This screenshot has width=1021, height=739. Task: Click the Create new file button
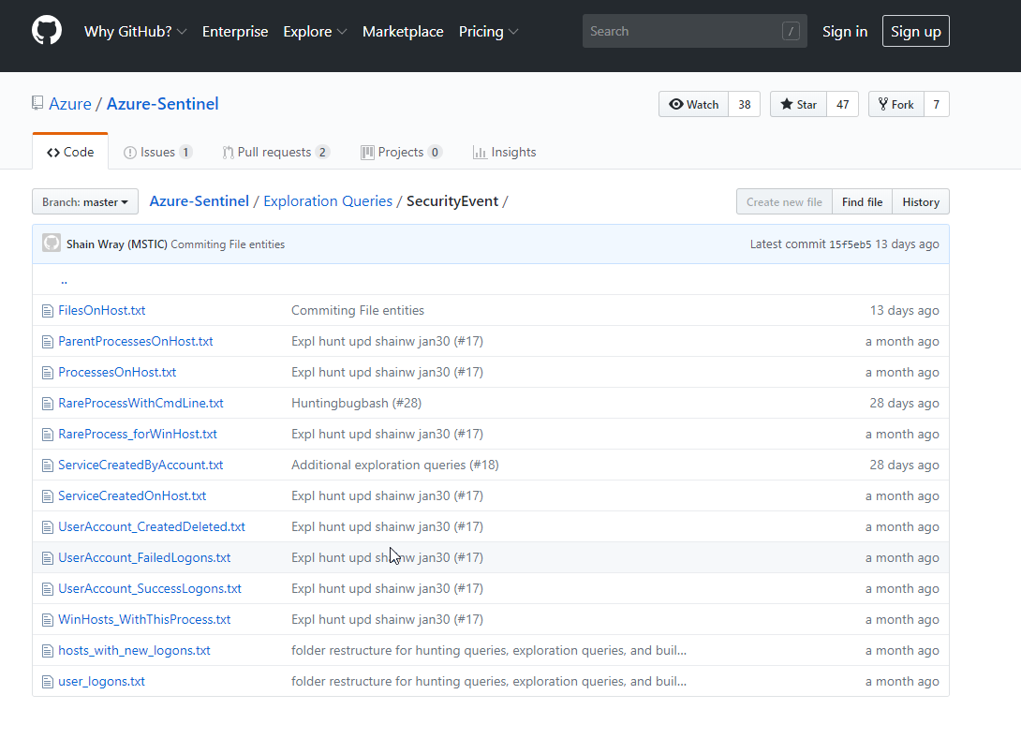[x=784, y=201]
